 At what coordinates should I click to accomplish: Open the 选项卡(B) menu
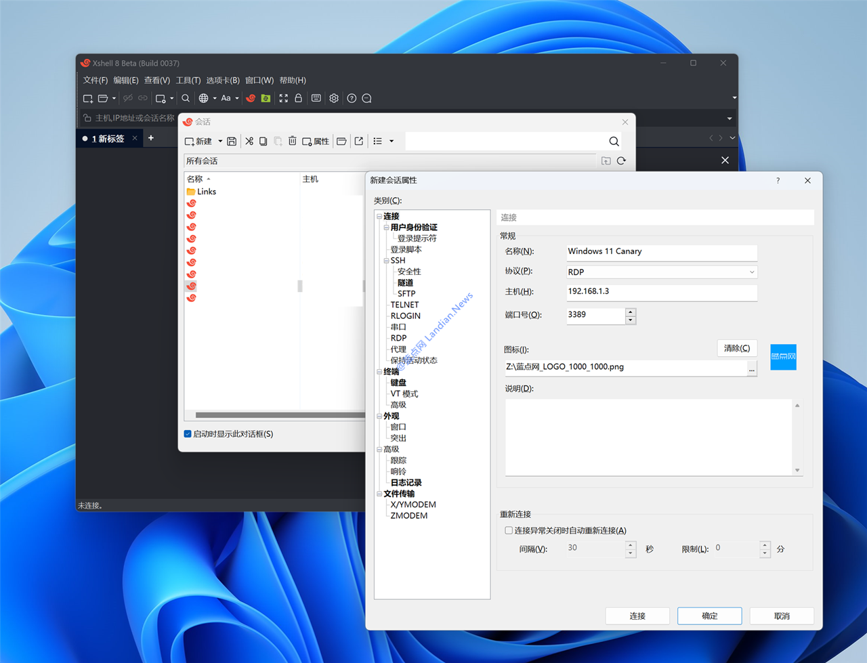click(x=223, y=80)
